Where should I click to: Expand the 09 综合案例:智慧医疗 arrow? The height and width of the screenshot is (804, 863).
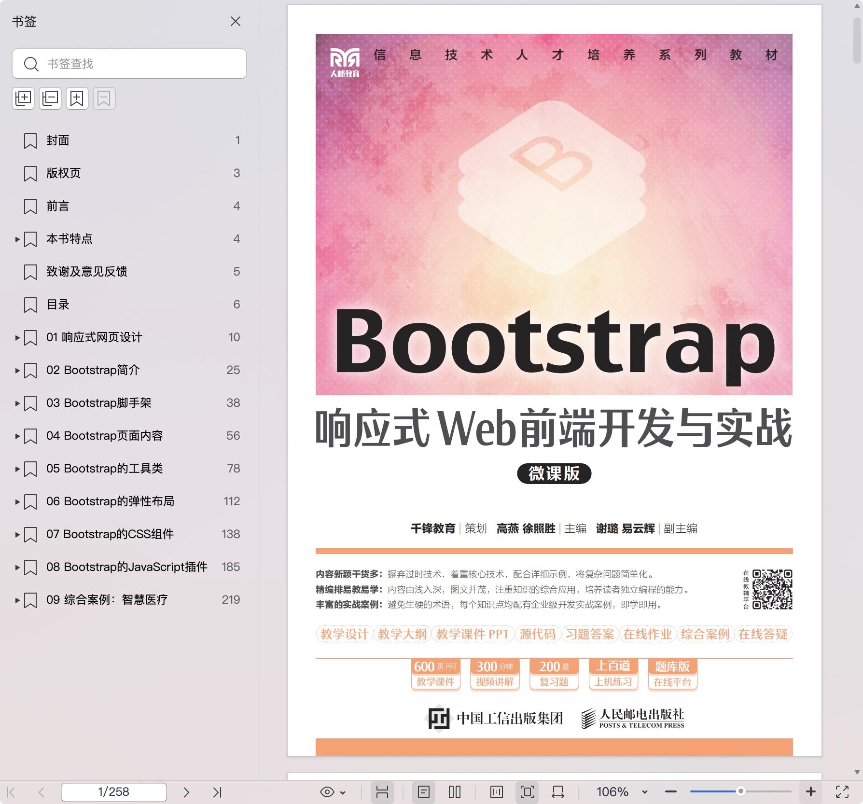(17, 600)
